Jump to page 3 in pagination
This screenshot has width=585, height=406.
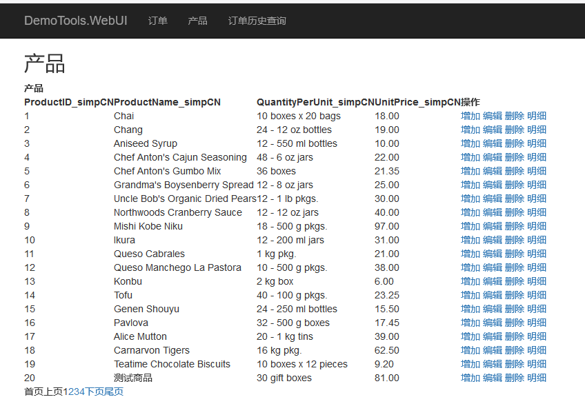pyautogui.click(x=76, y=392)
